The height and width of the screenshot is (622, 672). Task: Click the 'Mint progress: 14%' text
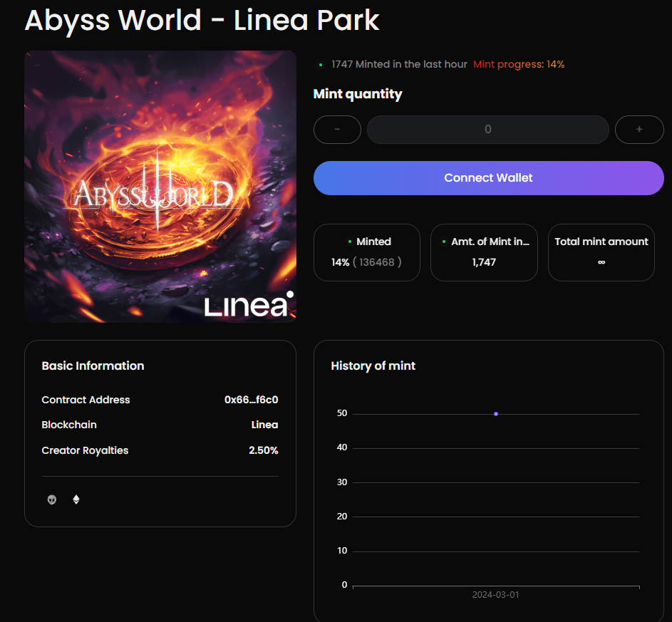pyautogui.click(x=519, y=64)
